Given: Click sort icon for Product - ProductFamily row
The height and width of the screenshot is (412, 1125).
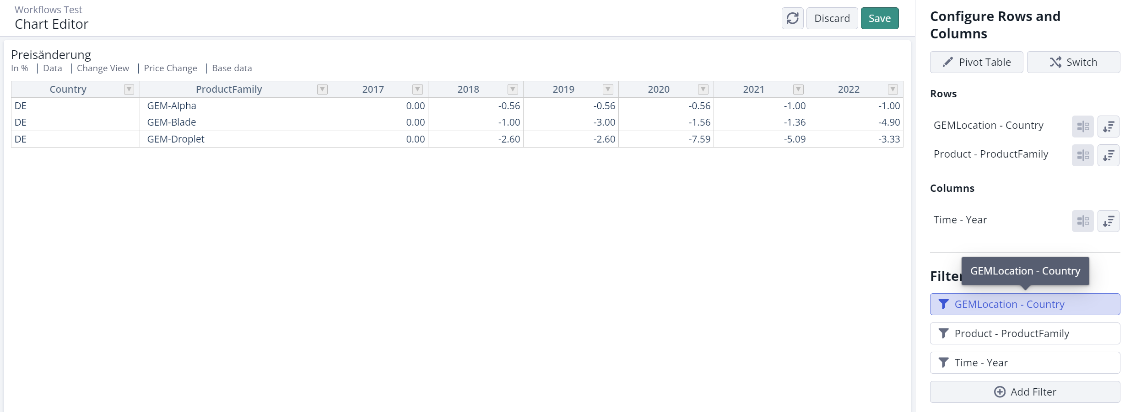Looking at the screenshot, I should 1108,155.
